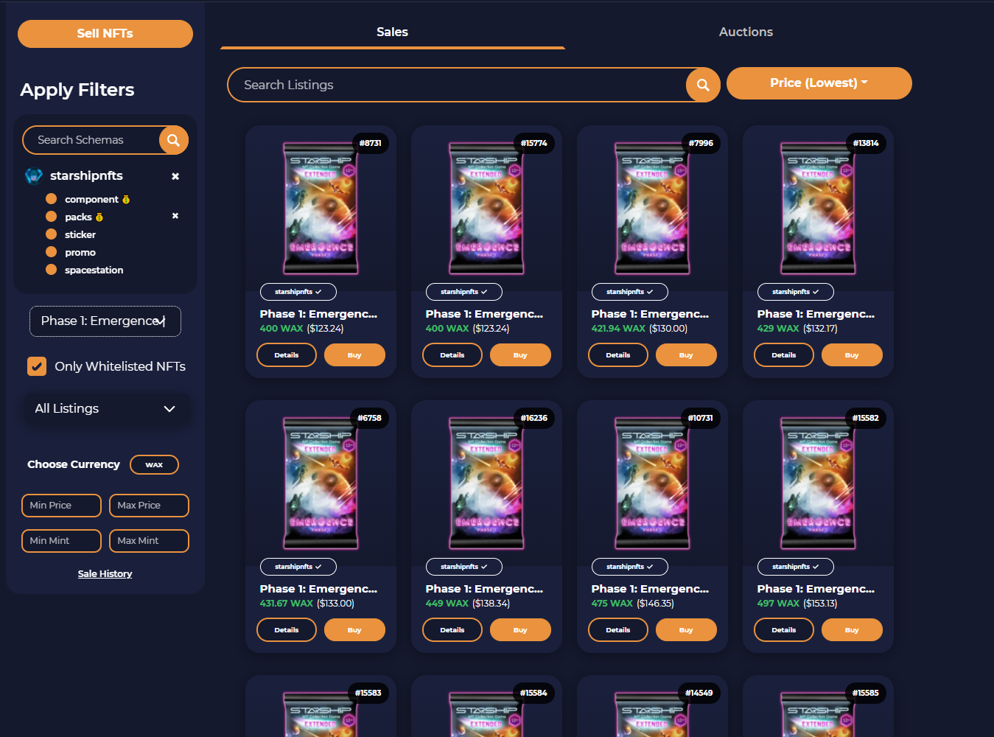Focus the Search Schemas input field
Screen dimensions: 994x737
pyautogui.click(x=92, y=140)
